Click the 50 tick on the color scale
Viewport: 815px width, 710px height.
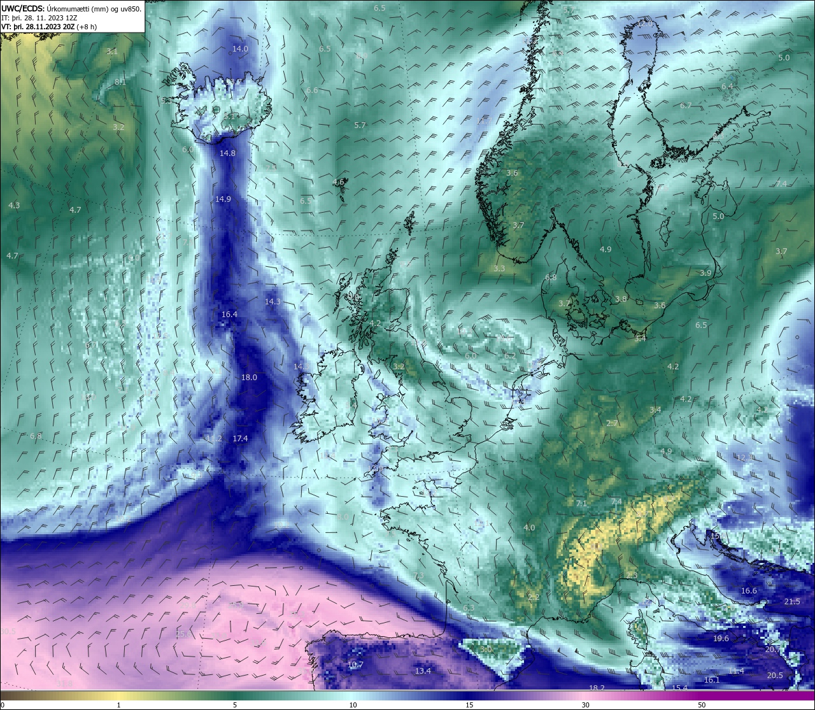pyautogui.click(x=702, y=705)
